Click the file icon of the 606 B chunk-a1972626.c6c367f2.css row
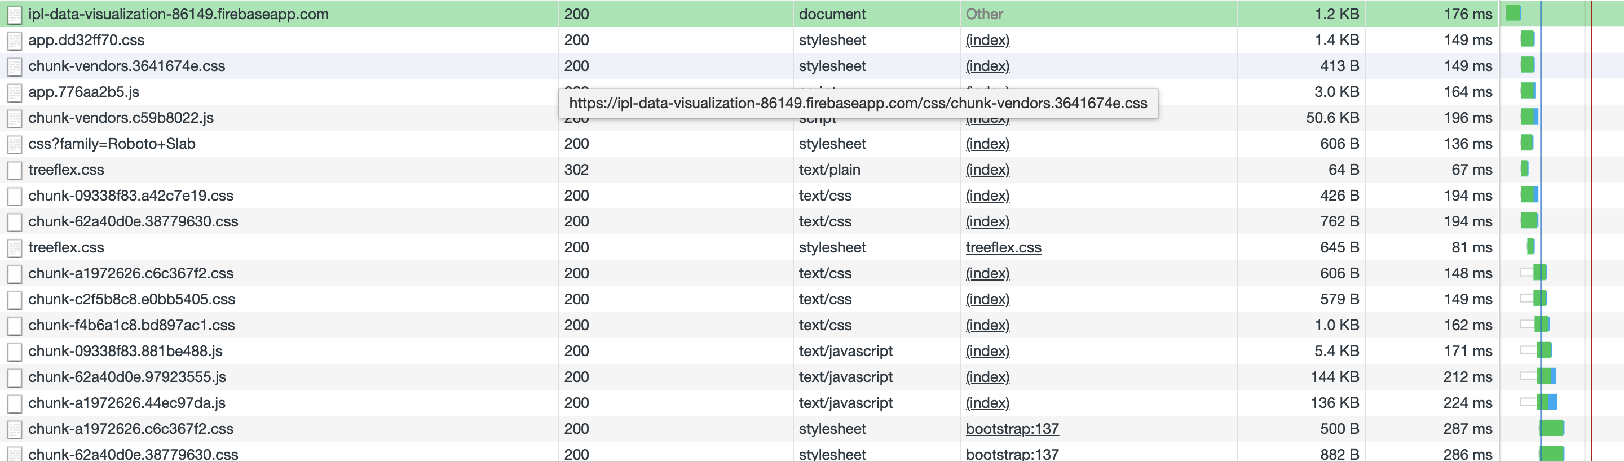This screenshot has width=1624, height=462. (x=15, y=274)
